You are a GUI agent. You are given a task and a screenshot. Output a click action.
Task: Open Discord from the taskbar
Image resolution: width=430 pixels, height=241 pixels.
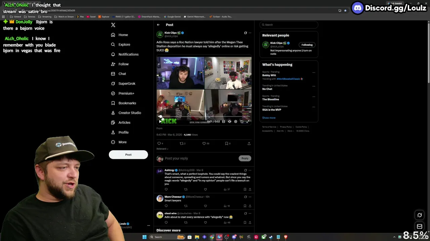coord(234,237)
